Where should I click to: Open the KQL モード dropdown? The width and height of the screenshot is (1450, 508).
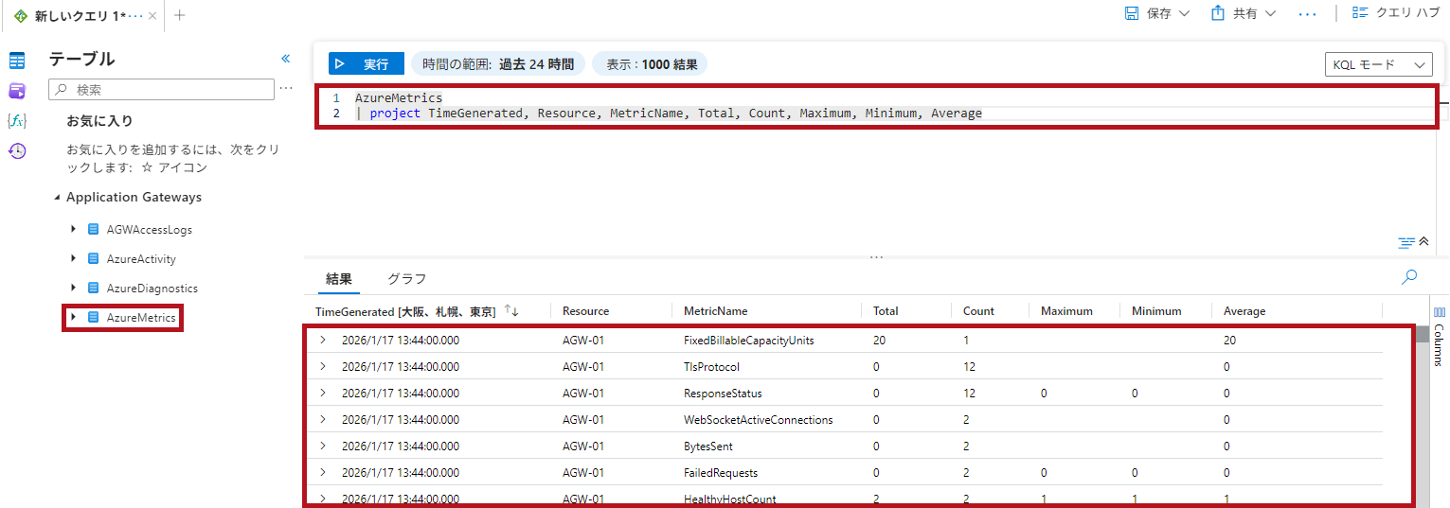coord(1378,64)
